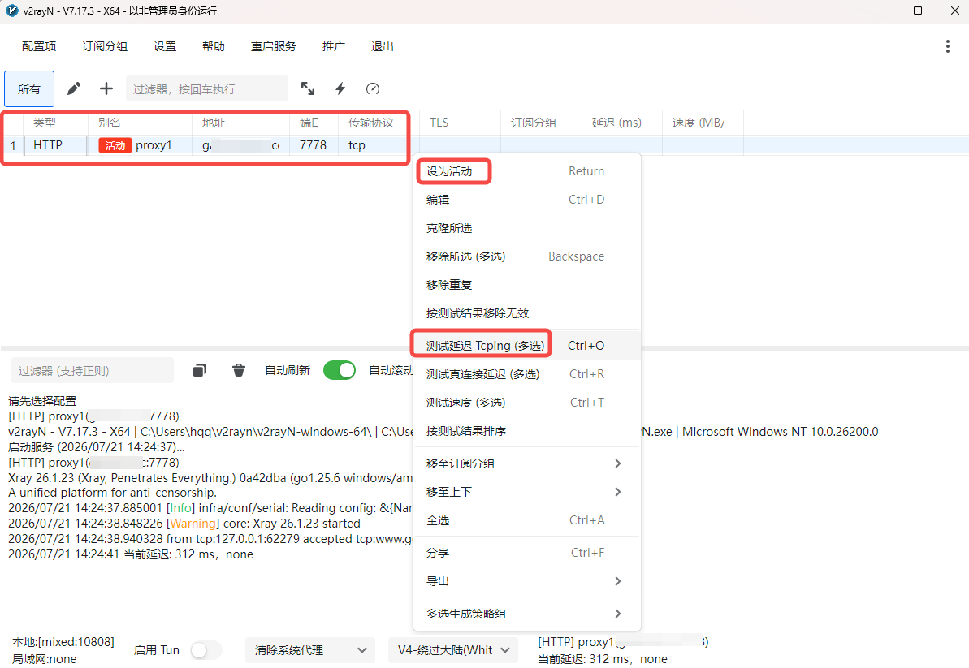This screenshot has width=969, height=668.
Task: Open the V4-绕过大陆 routing dropdown
Action: [x=453, y=650]
